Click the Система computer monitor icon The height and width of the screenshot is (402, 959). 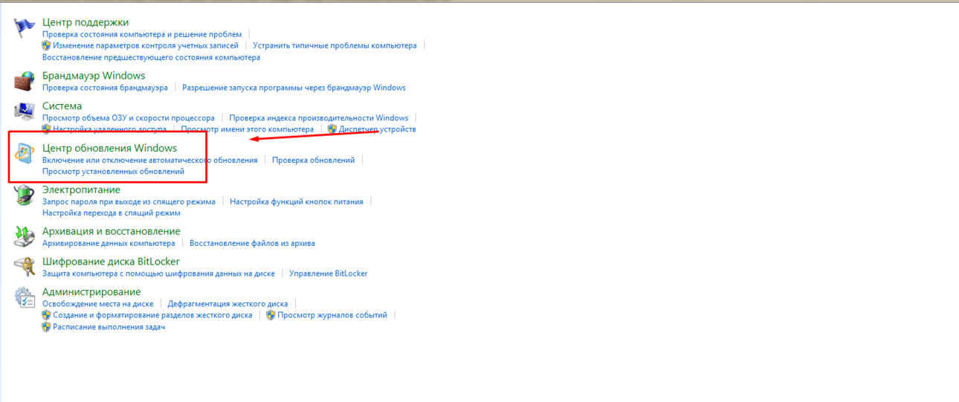pos(25,111)
